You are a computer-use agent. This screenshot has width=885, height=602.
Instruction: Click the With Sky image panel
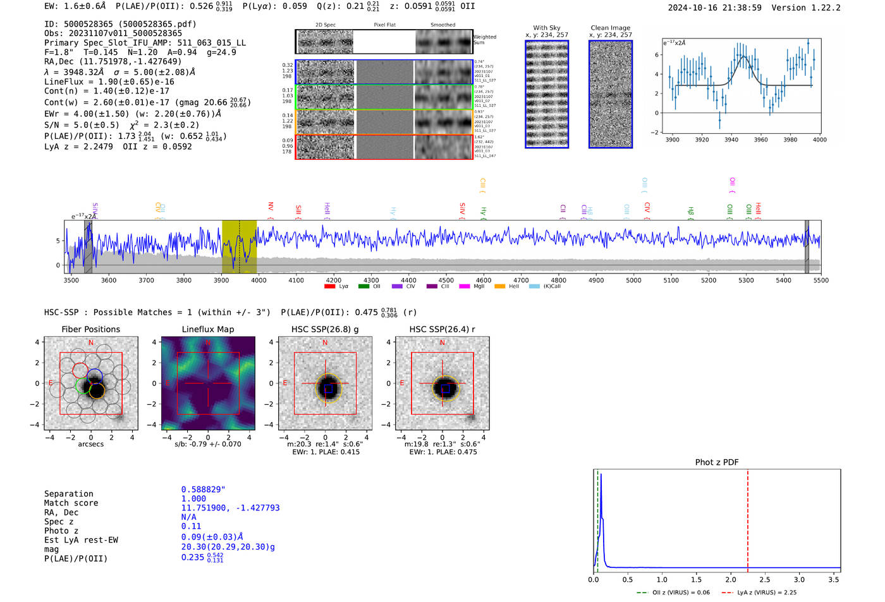(547, 94)
